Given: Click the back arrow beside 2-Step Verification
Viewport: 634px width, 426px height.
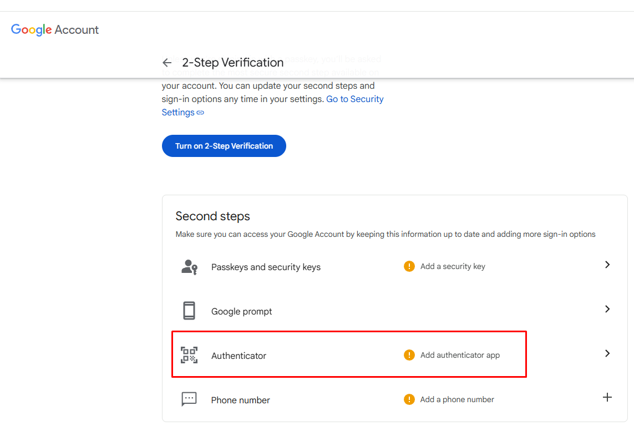Looking at the screenshot, I should (x=167, y=63).
